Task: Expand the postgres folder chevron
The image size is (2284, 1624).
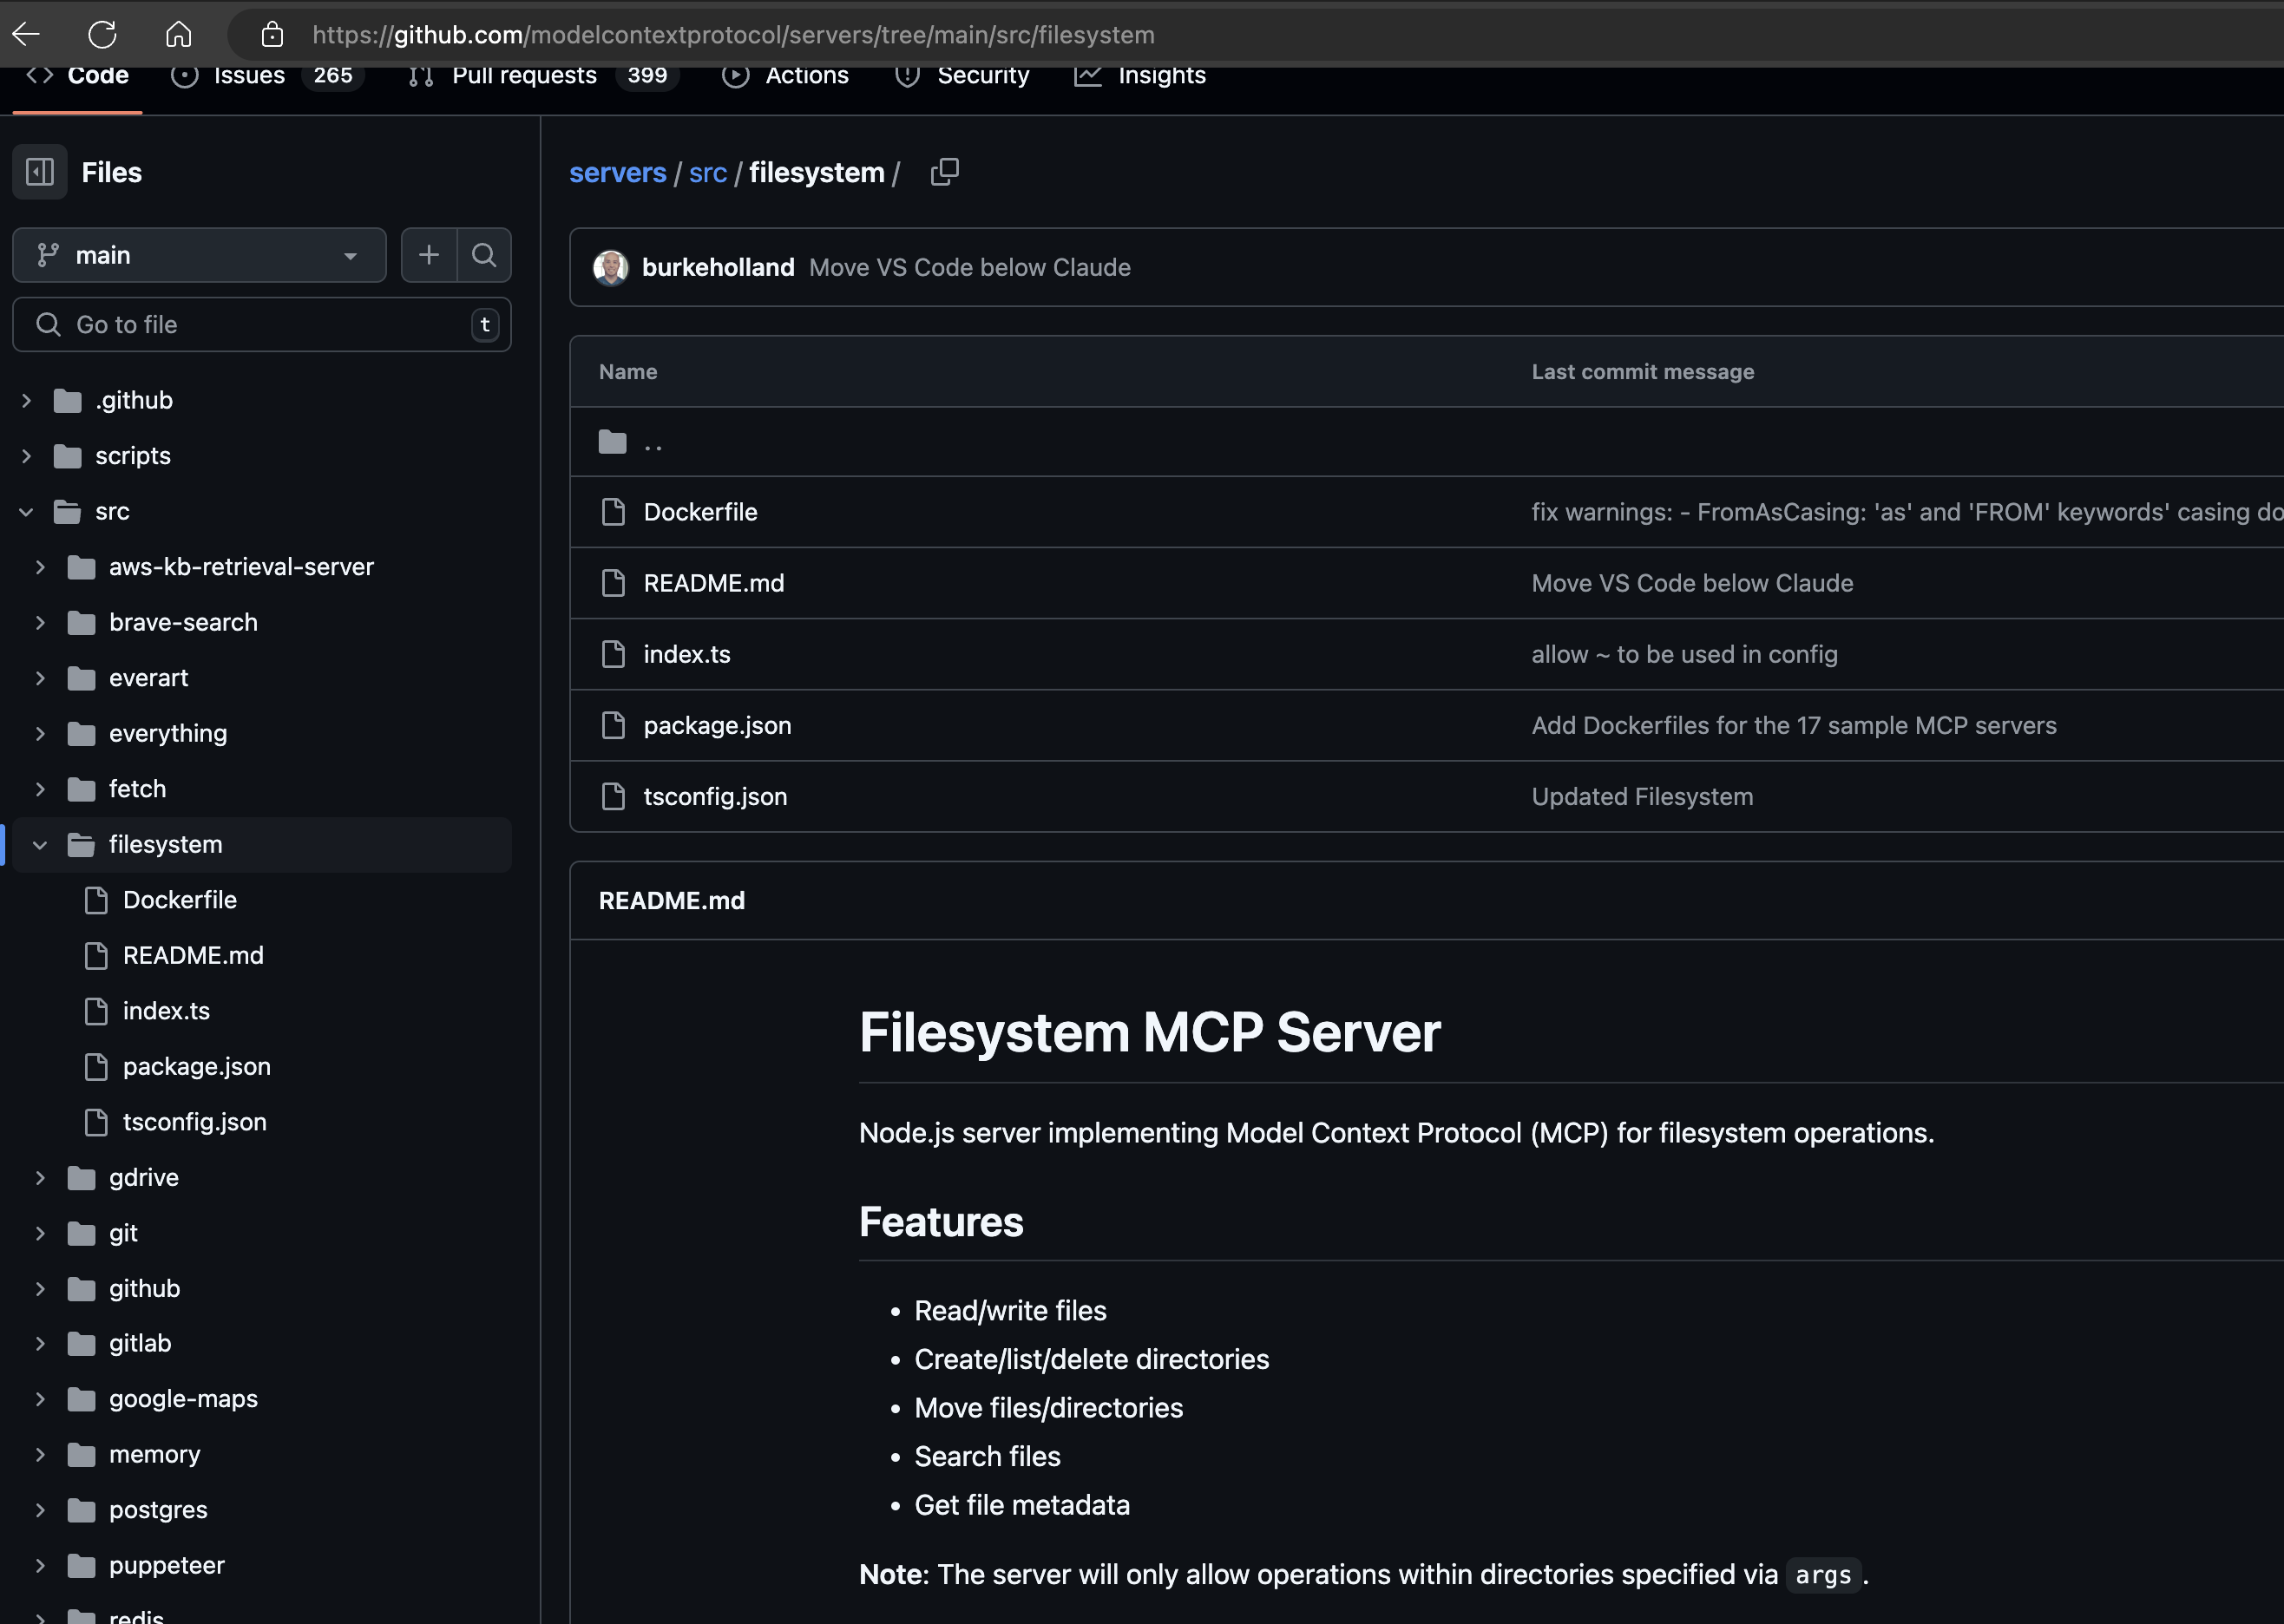Action: [40, 1510]
